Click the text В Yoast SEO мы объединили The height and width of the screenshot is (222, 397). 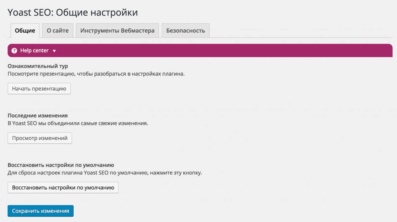78,123
